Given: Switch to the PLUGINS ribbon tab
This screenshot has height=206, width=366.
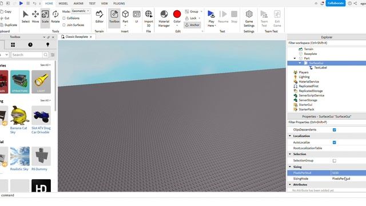Looking at the screenshot, I should (119, 3).
